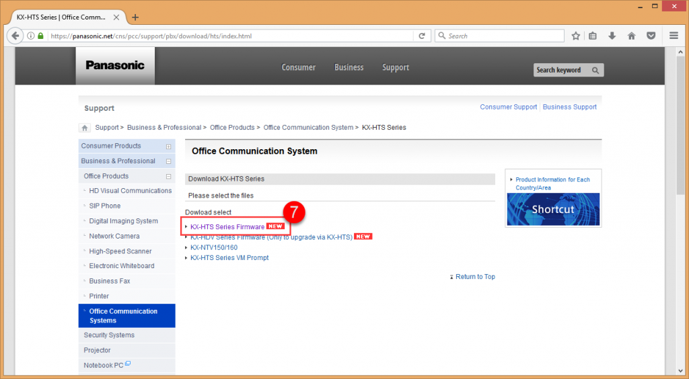Click the Return to Top link
Image resolution: width=689 pixels, height=379 pixels.
(475, 277)
